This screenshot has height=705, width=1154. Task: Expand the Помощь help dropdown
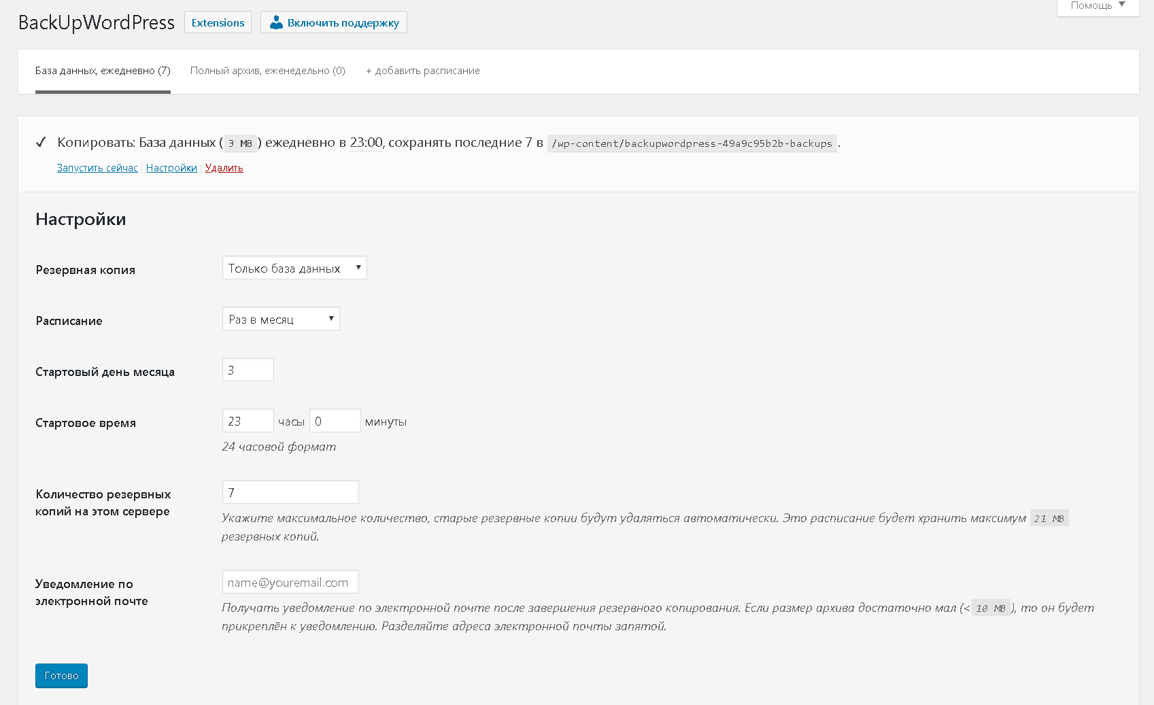(x=1098, y=7)
